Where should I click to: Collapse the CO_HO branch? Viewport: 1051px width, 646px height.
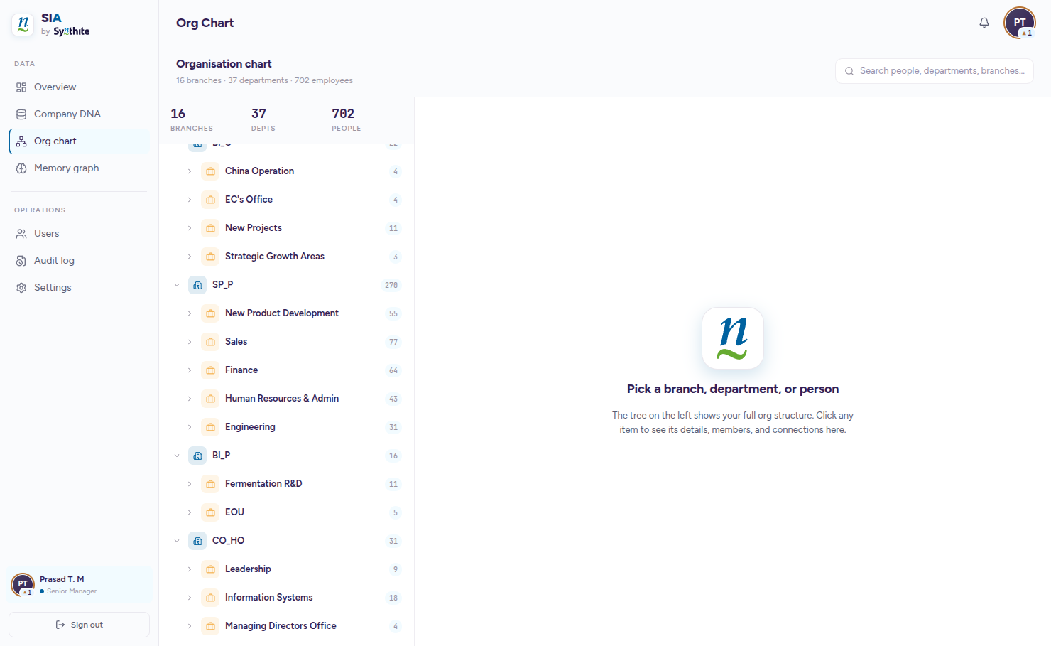pyautogui.click(x=177, y=541)
